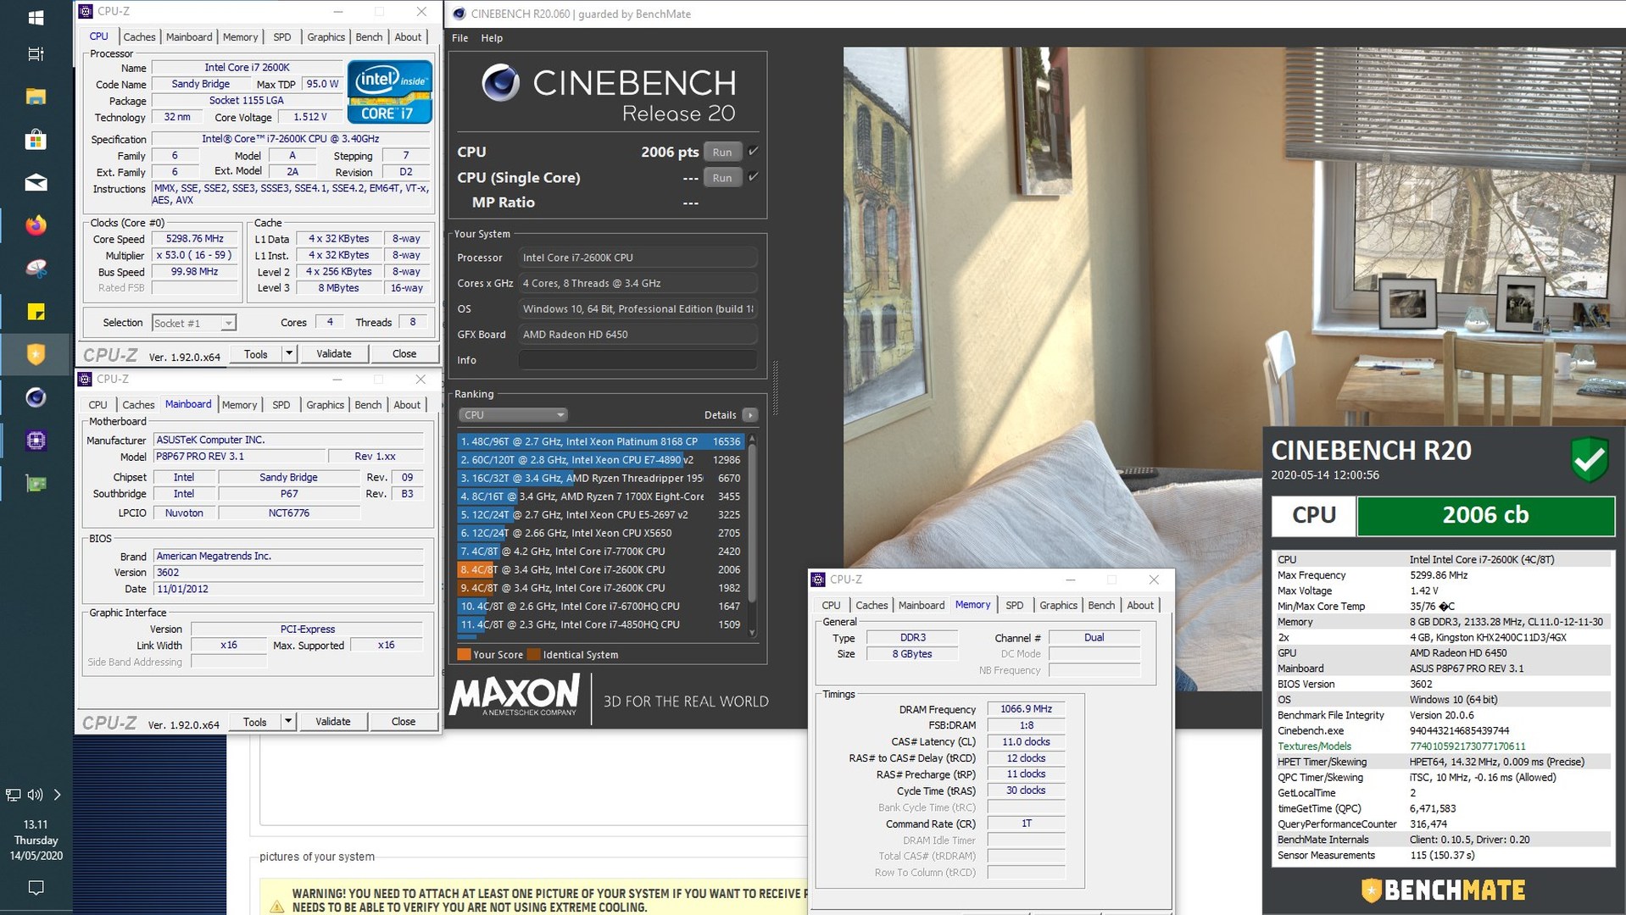Open the Ranking CPU dropdown
Screen dimensions: 1626x915
[513, 415]
